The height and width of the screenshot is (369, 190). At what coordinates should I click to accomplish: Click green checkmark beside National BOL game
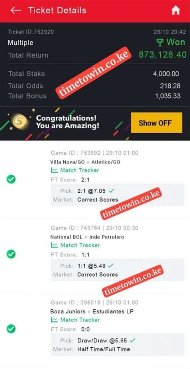[x=11, y=254]
